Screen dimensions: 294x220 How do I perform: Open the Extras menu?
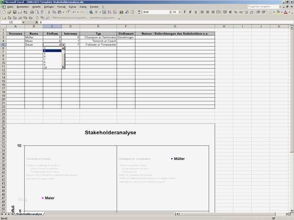pyautogui.click(x=73, y=7)
